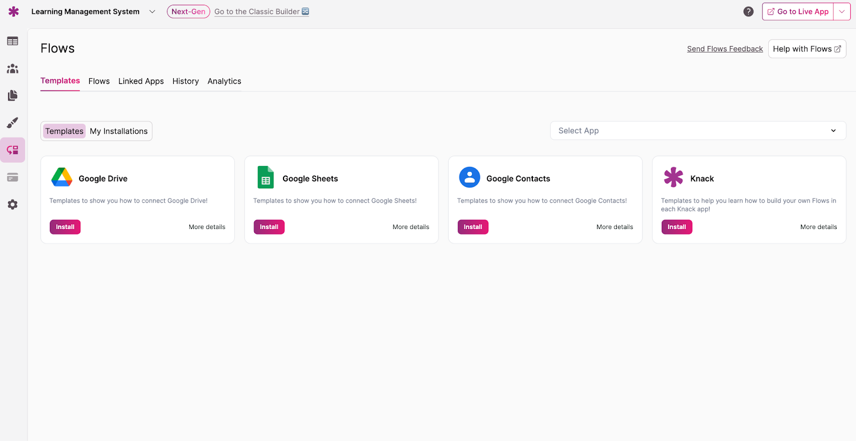Click the Google Sheets logo icon

tap(266, 177)
